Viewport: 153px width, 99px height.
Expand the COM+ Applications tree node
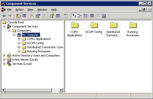[x=19, y=39]
